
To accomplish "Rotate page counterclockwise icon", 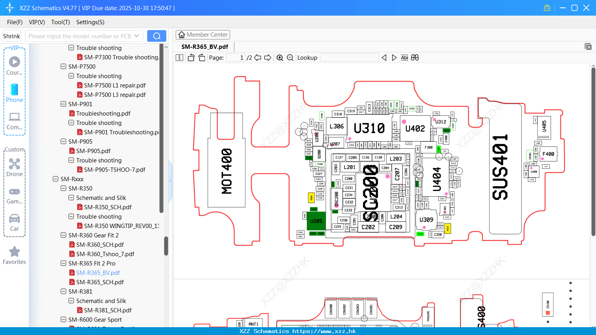I will 191,58.
